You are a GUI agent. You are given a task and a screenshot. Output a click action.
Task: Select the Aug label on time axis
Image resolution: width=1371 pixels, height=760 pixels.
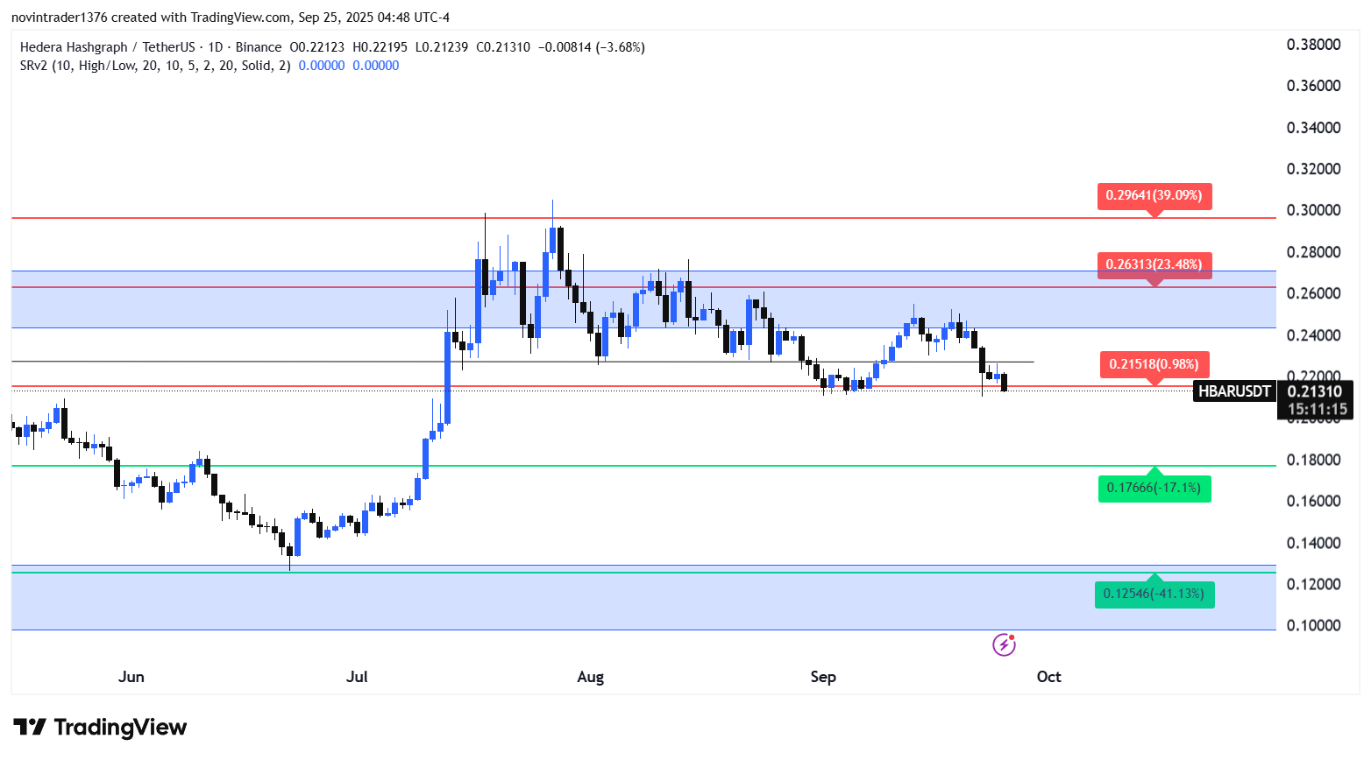[590, 677]
